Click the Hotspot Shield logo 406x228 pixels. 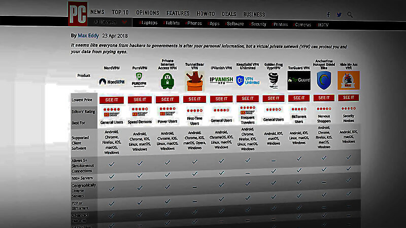point(324,81)
